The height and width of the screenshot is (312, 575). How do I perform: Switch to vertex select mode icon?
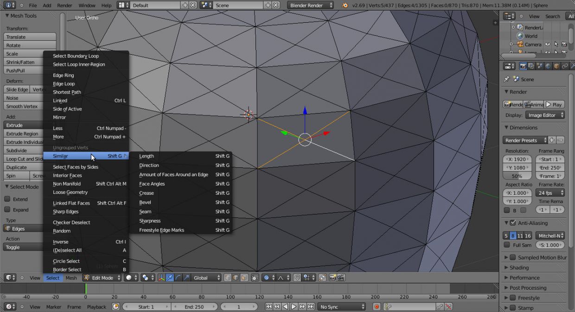228,278
